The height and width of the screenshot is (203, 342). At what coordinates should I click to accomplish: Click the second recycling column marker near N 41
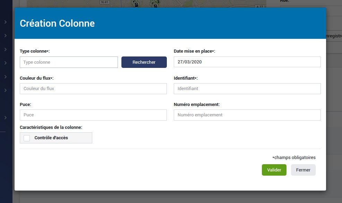(x=155, y=5)
